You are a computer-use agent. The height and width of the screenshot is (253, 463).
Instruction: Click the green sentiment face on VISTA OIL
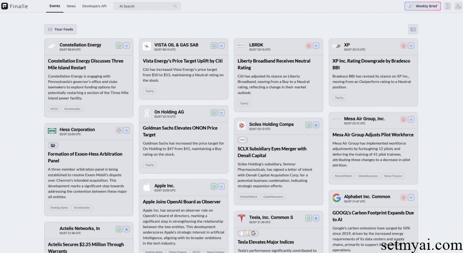[214, 46]
